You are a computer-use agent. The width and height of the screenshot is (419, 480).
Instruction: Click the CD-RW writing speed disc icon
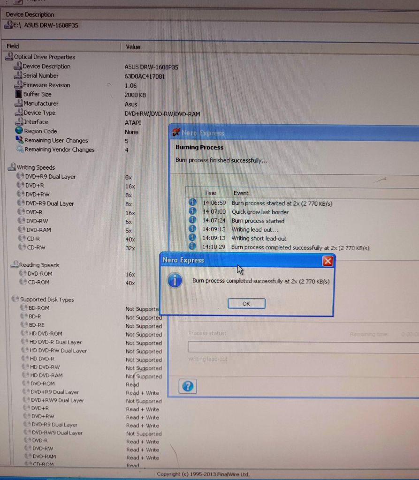point(22,247)
